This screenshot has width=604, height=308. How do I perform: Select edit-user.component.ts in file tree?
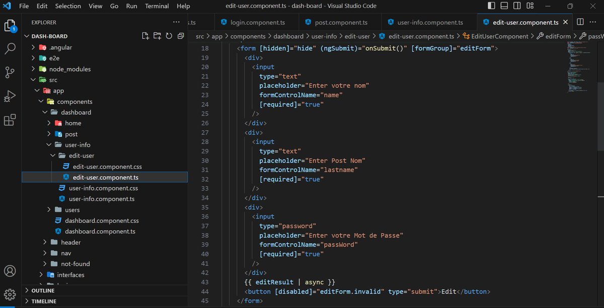point(105,177)
